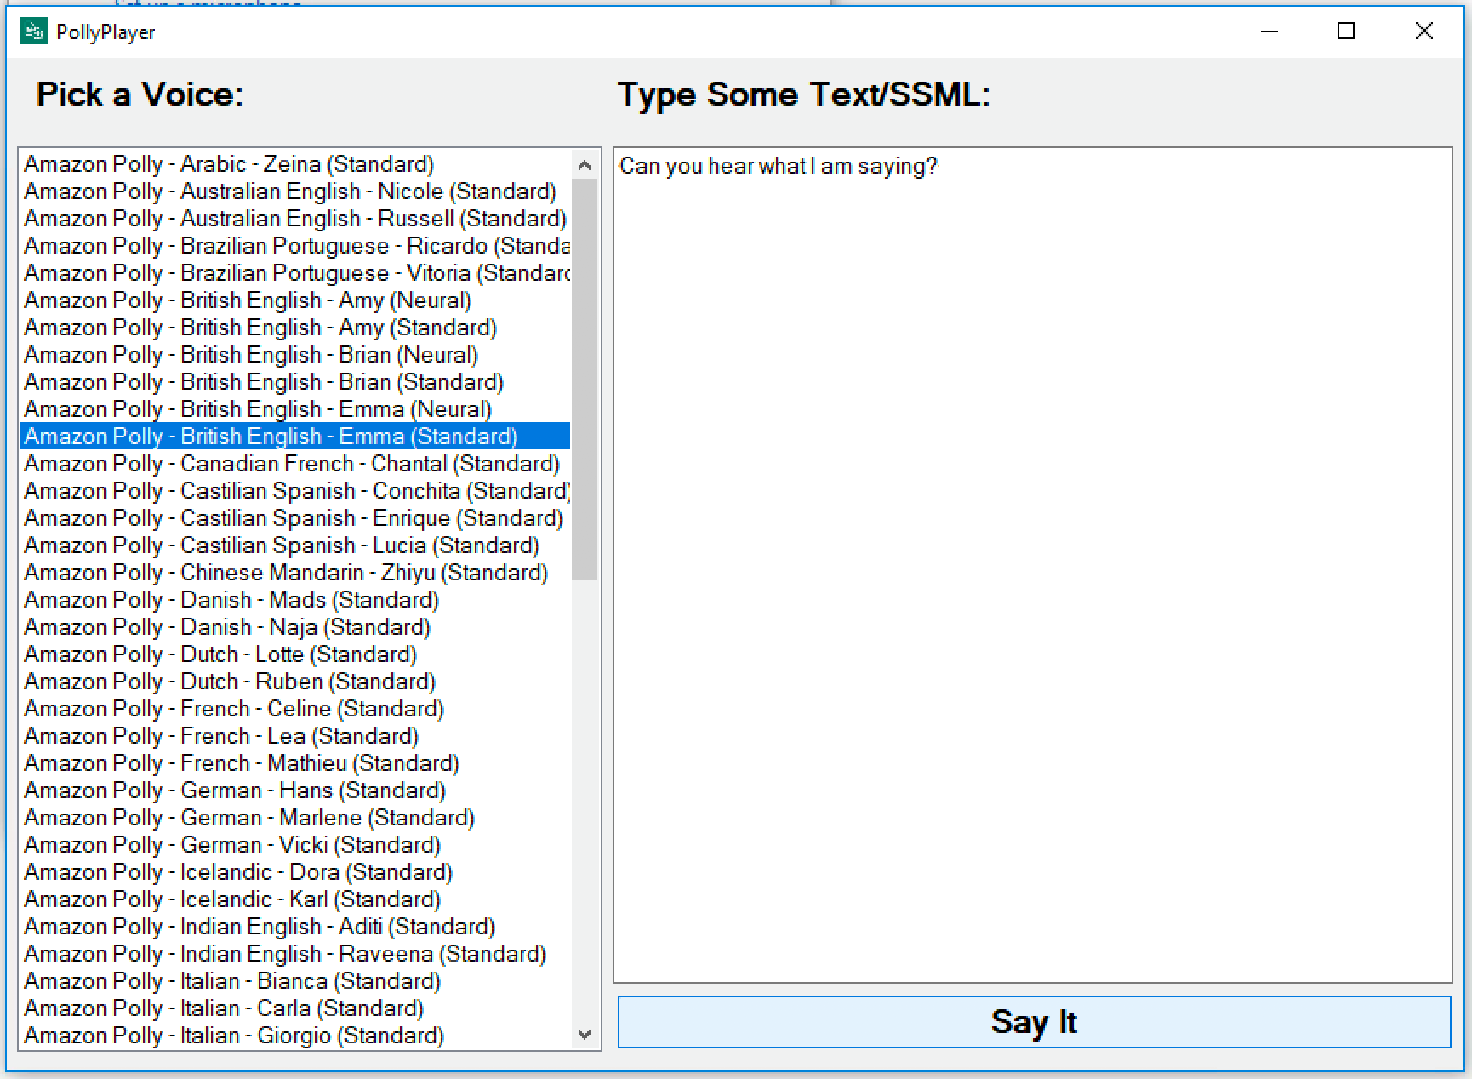Select British English Emma (Neural) voice
The image size is (1472, 1079).
point(258,409)
